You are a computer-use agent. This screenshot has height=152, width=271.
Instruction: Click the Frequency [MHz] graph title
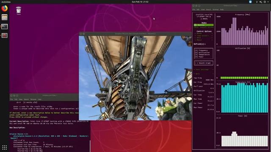(243, 15)
